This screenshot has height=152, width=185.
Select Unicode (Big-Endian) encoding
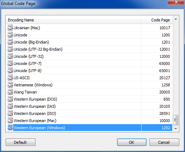89,42
